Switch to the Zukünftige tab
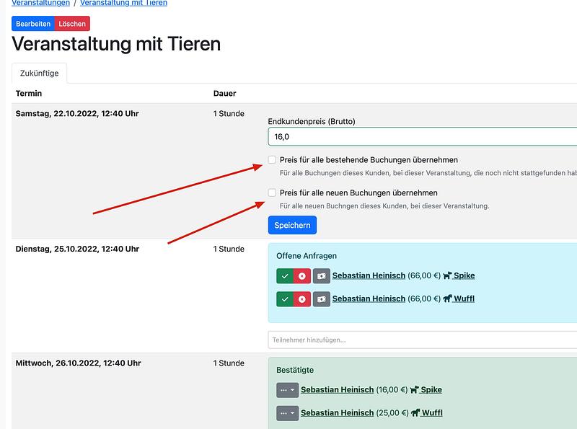This screenshot has width=577, height=429. [x=40, y=74]
